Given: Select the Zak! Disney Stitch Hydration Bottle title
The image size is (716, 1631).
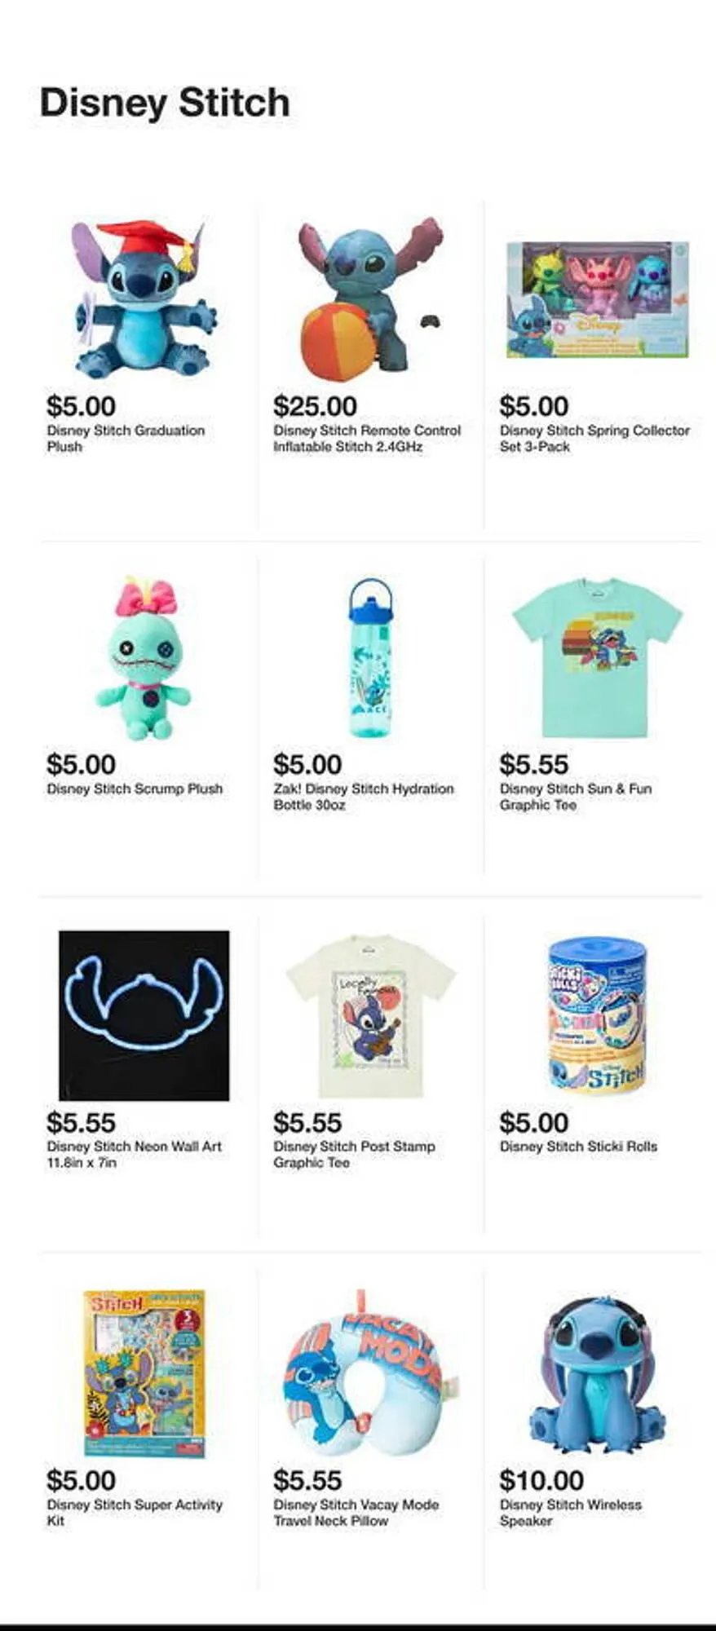Looking at the screenshot, I should 364,797.
